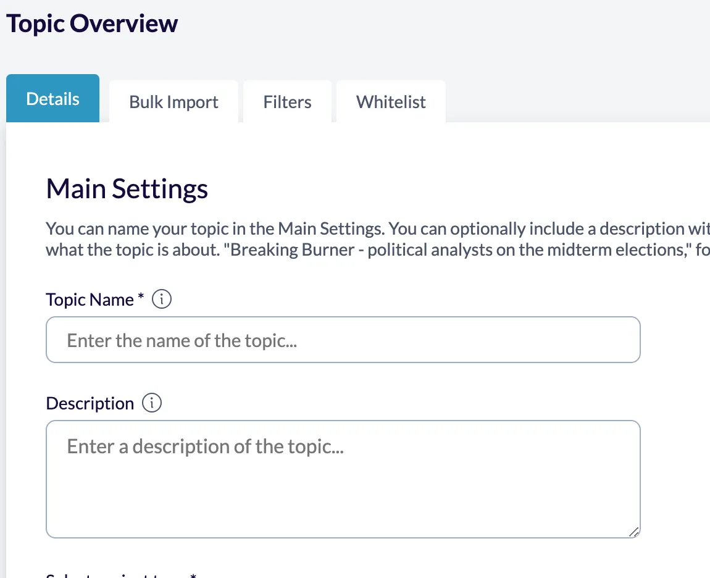Image resolution: width=710 pixels, height=578 pixels.
Task: Click the help icon following the Description heading
Action: 152,403
